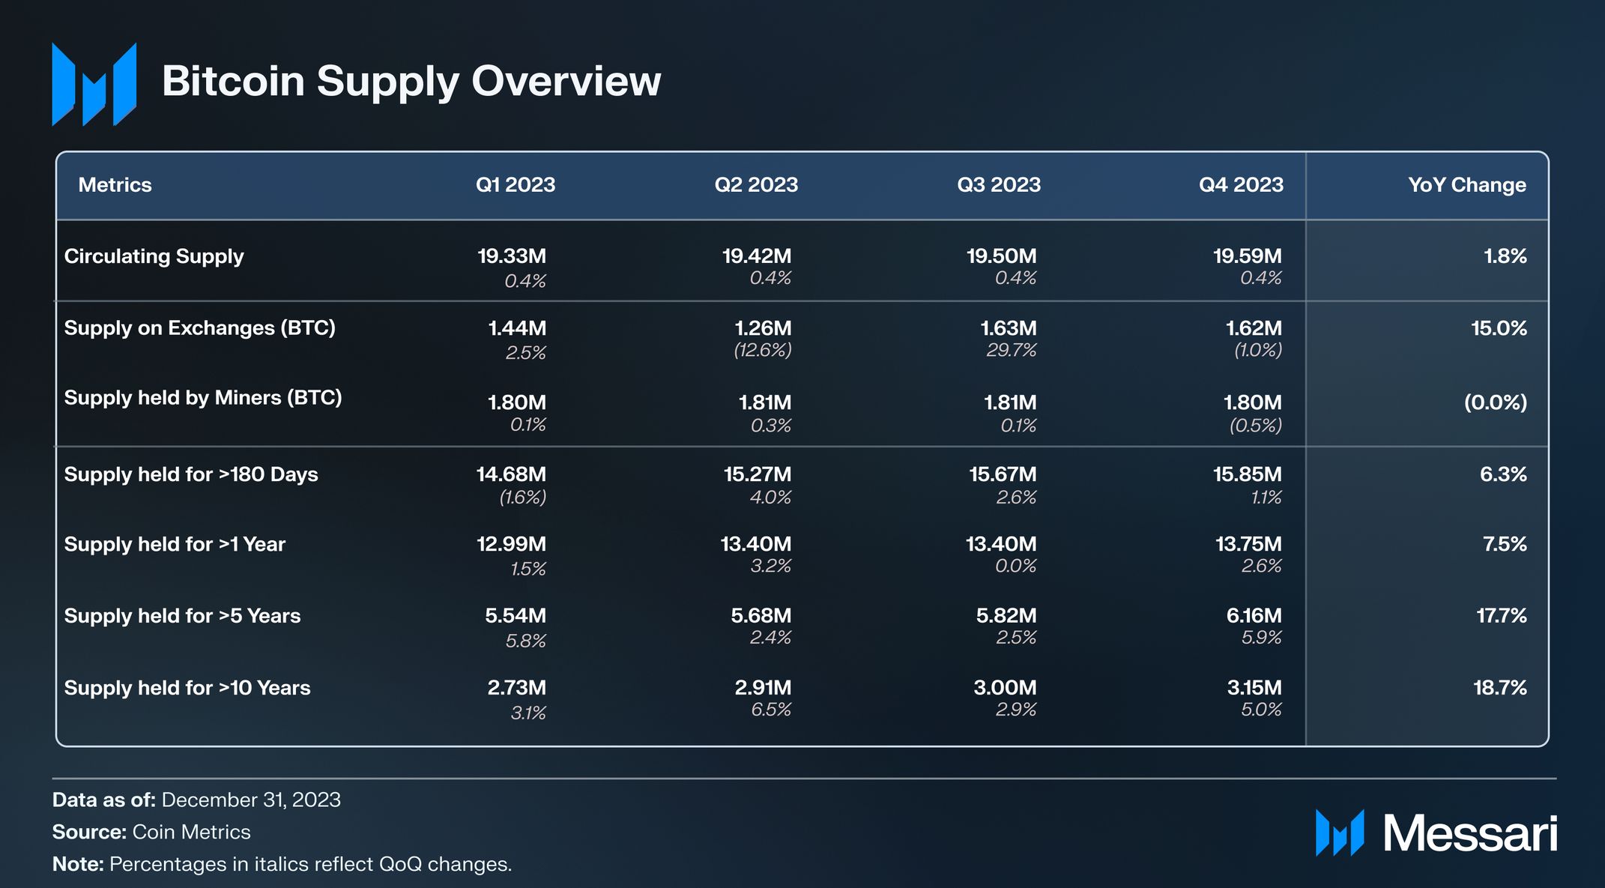This screenshot has height=888, width=1605.
Task: Click the Supply held for >1 Year label
Action: [x=175, y=544]
